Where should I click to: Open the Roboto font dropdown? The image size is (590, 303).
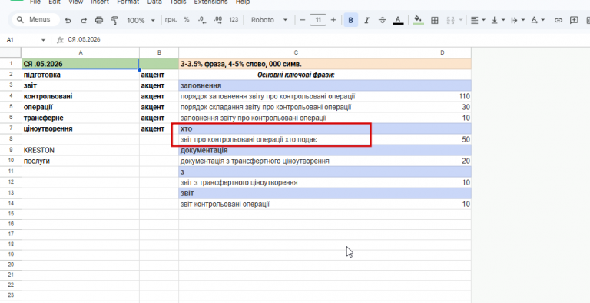[x=269, y=20]
